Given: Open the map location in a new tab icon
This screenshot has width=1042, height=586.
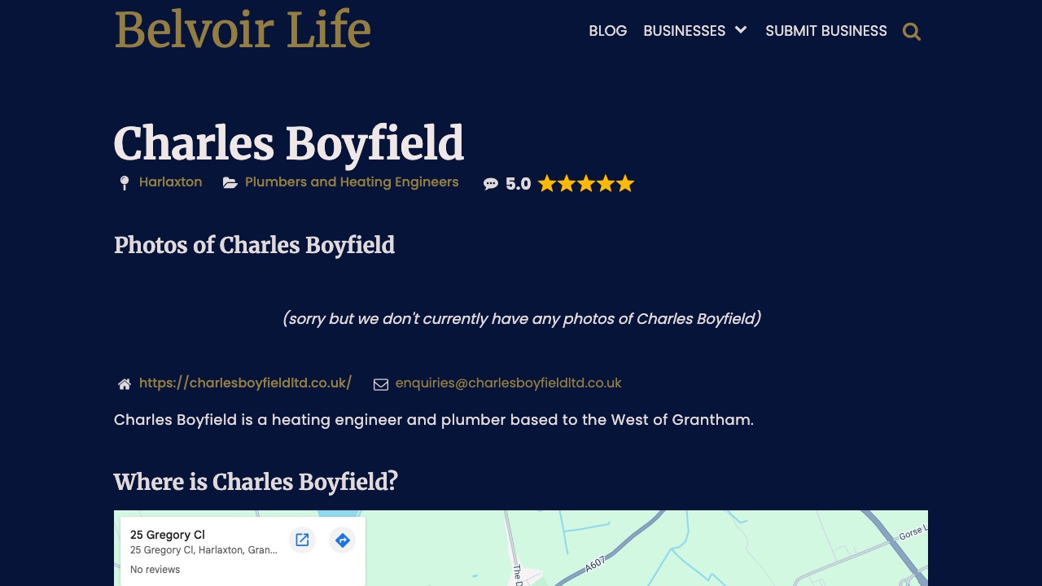Looking at the screenshot, I should point(302,540).
